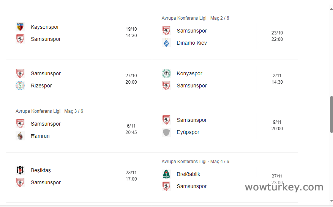Click Avrupa Konferans Ligi Maç 4 / 6 label
Screen dimensions: 333x207
[x=195, y=162]
